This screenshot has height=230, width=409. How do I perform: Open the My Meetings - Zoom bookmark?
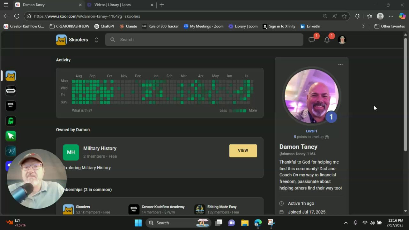coord(204,26)
